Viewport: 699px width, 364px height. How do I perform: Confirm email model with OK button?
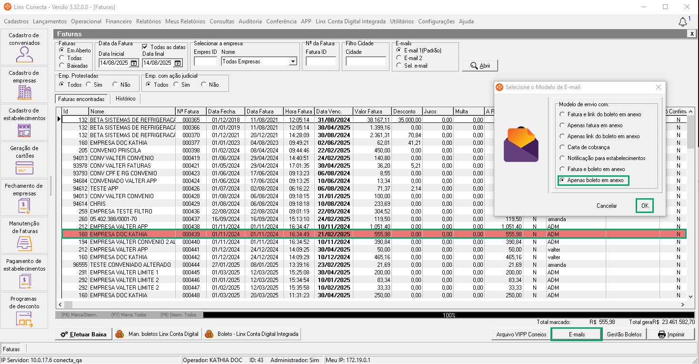tap(645, 206)
